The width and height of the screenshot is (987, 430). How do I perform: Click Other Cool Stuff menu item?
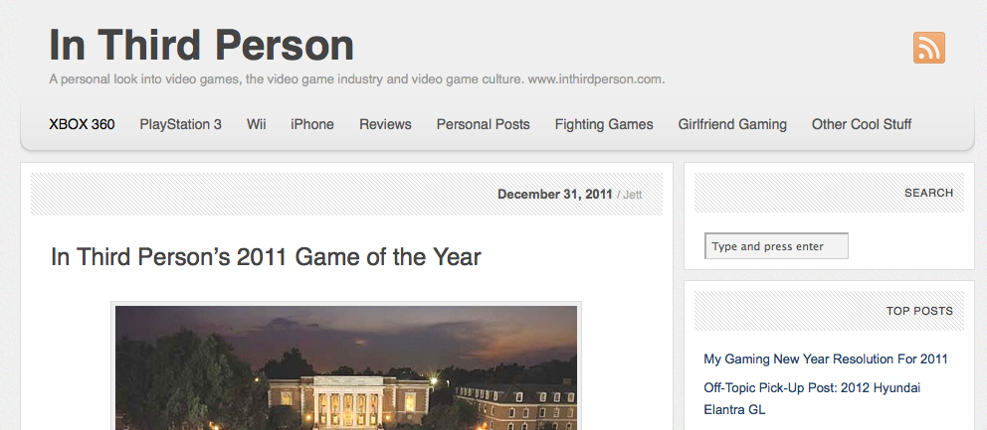862,124
